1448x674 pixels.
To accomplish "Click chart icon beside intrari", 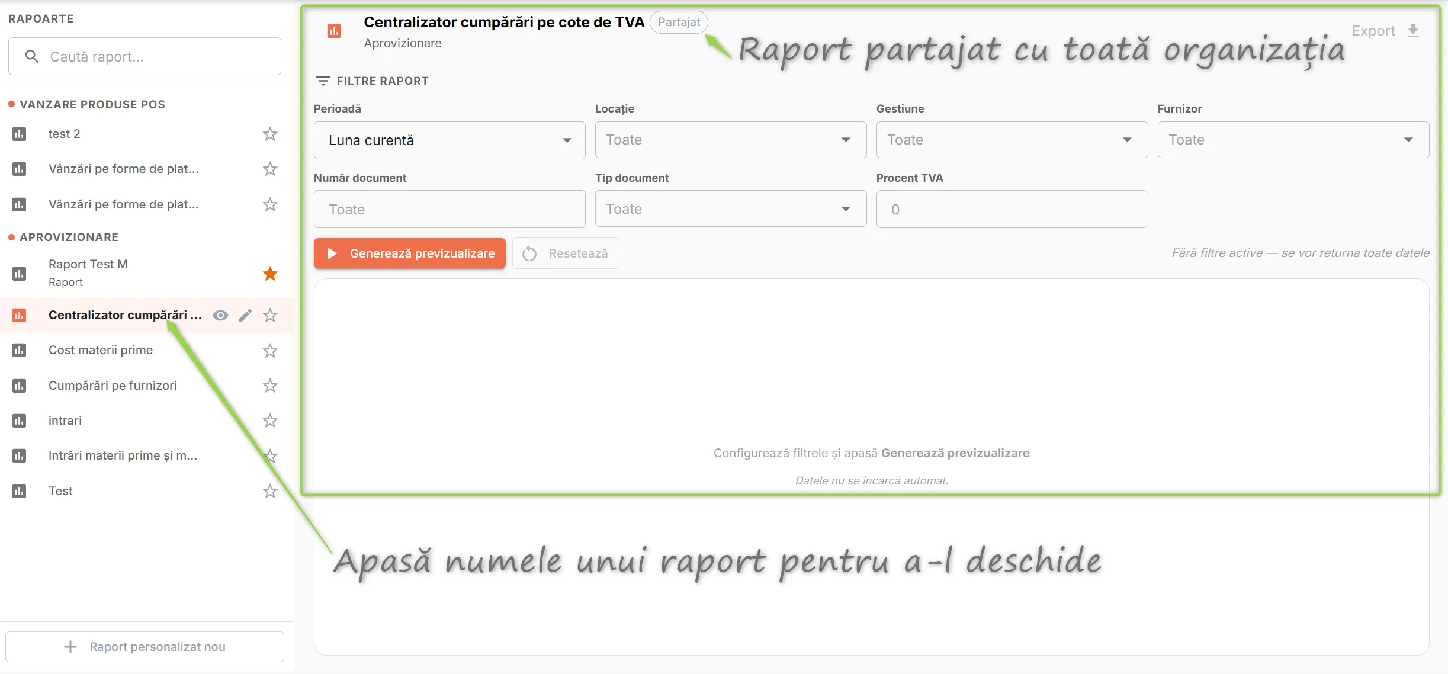I will click(19, 421).
